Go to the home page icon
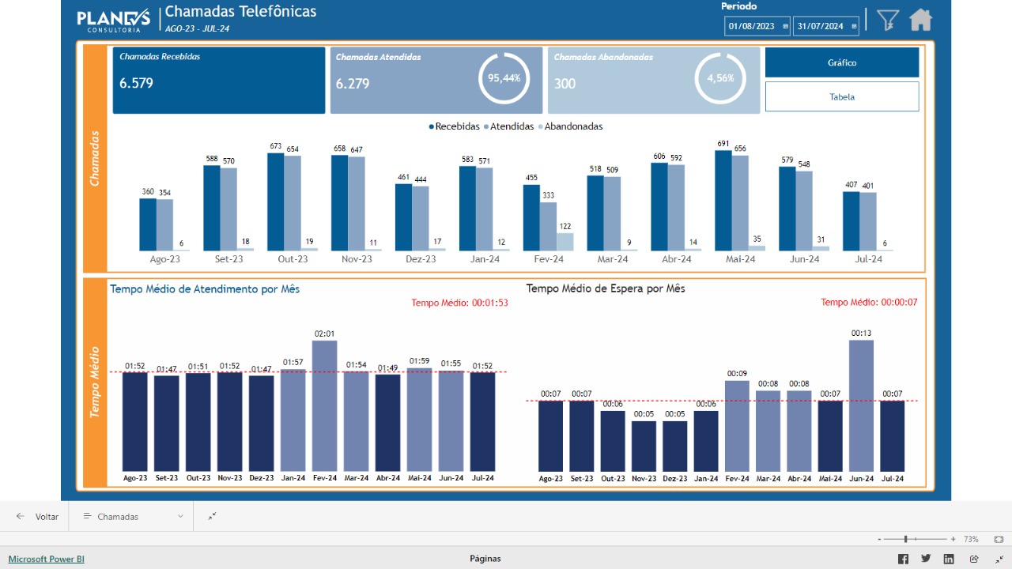This screenshot has width=1012, height=569. [x=920, y=20]
